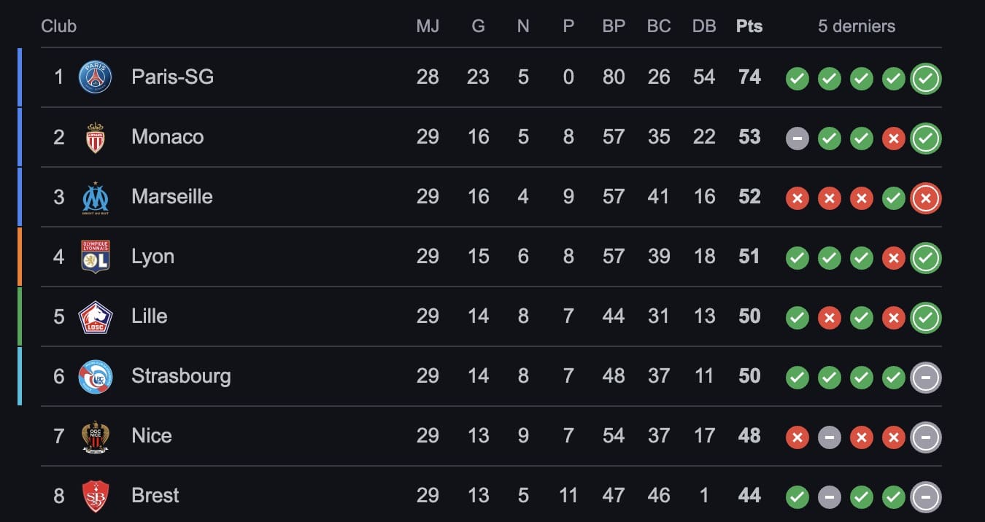
Task: Click the 5 derniers column header
Action: (x=856, y=26)
